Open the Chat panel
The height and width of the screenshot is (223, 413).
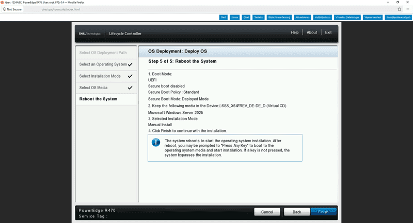(x=246, y=18)
